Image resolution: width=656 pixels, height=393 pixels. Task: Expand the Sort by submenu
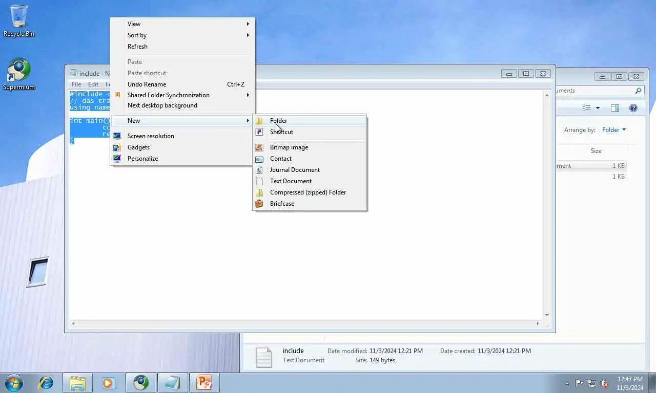(182, 35)
